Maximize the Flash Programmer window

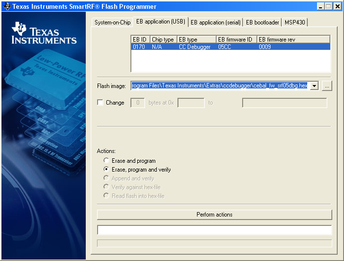(328, 6)
